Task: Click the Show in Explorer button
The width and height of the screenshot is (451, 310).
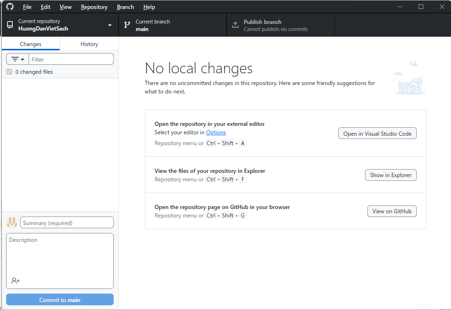Action: [390, 175]
